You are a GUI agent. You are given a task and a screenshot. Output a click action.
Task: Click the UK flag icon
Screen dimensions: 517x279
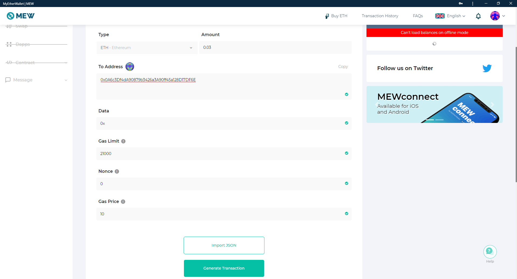point(440,16)
